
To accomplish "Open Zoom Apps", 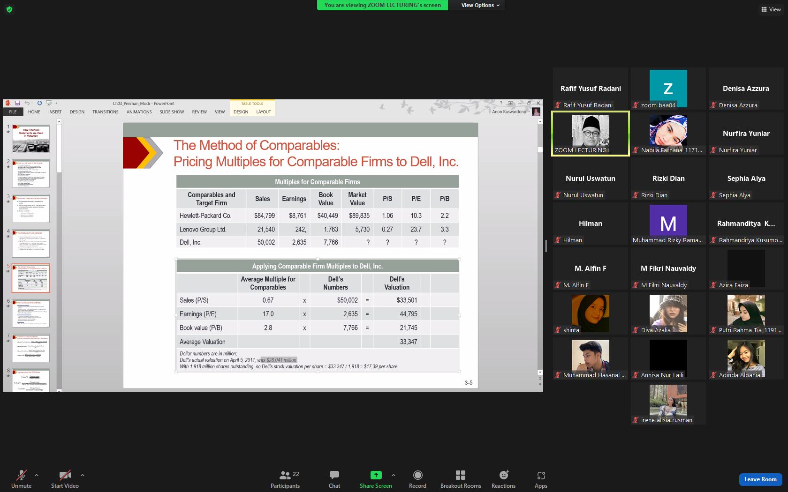I will tap(541, 479).
